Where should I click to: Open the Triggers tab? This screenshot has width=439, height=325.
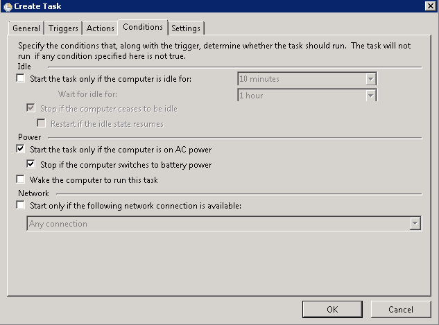(63, 28)
